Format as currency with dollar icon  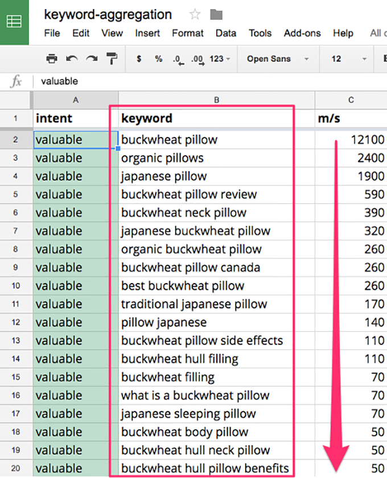coord(139,59)
